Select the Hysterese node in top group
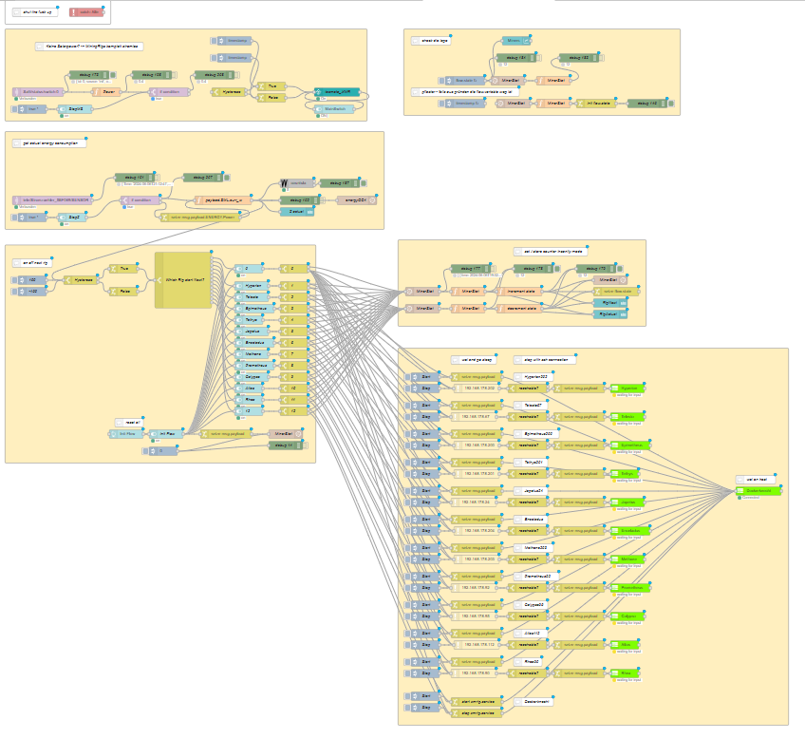The image size is (805, 739). click(231, 92)
